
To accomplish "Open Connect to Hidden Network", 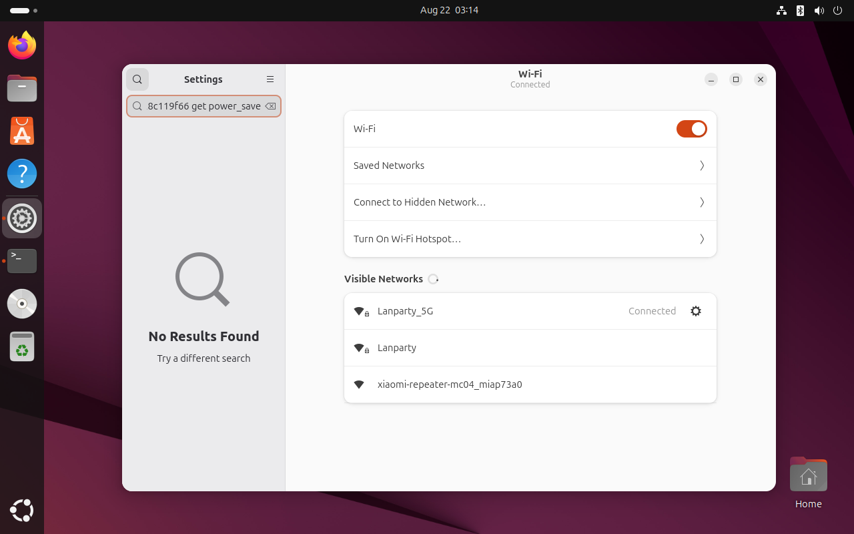I will tap(530, 202).
